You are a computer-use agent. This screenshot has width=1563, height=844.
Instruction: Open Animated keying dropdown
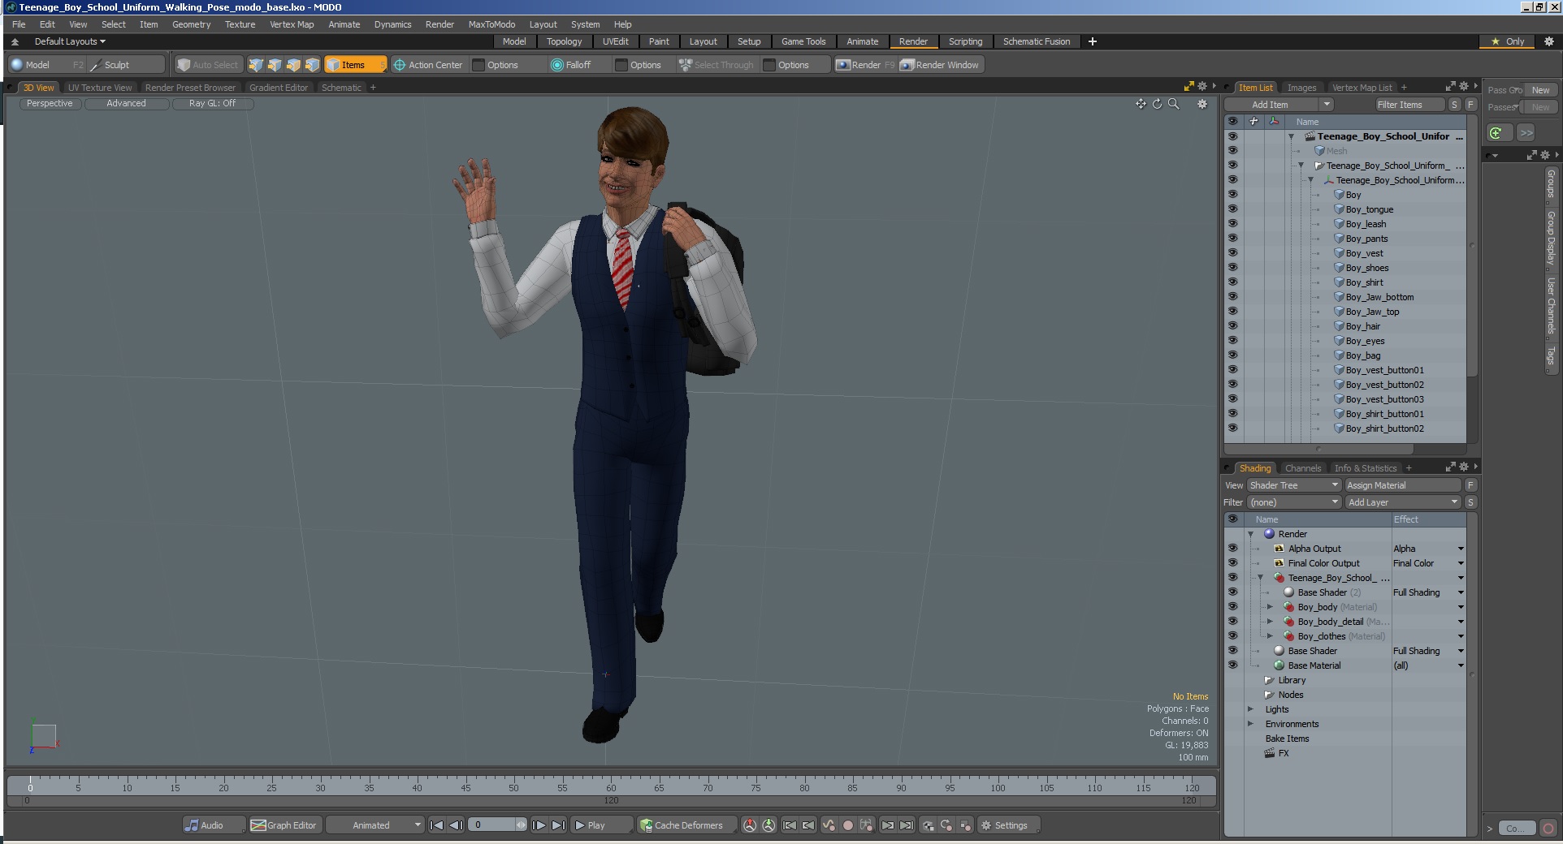click(x=375, y=825)
